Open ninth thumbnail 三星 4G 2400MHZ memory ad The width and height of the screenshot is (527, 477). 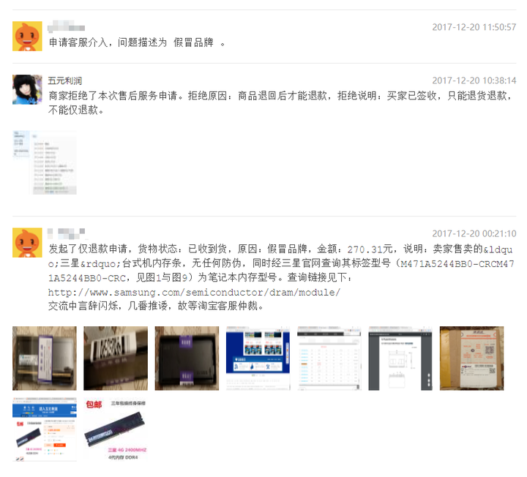tap(116, 429)
